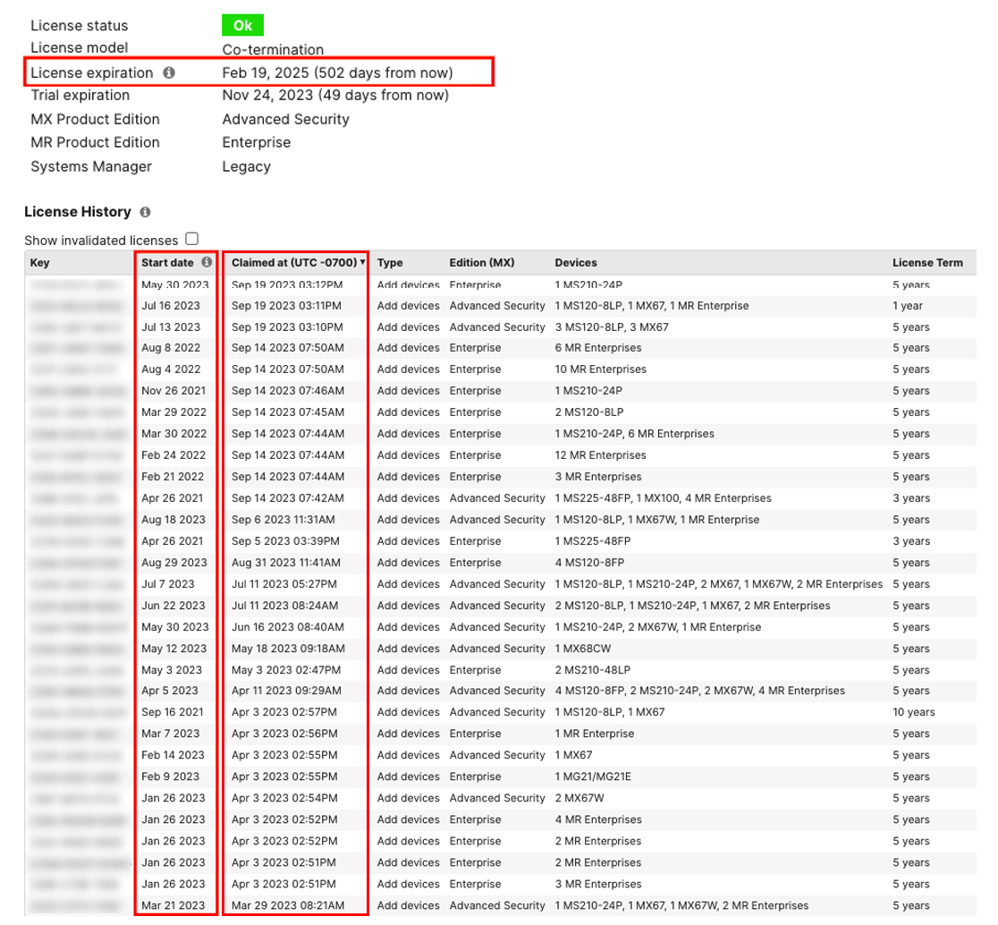998x925 pixels.
Task: Sort by the Start date column header
Action: point(167,263)
